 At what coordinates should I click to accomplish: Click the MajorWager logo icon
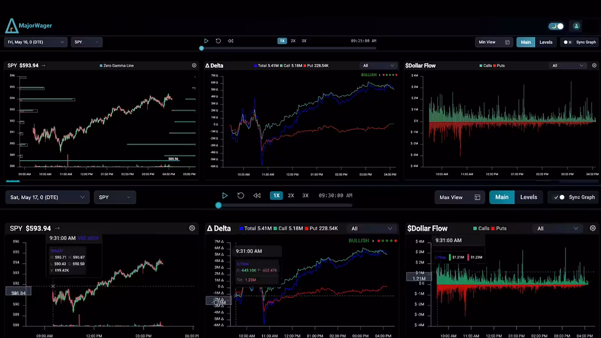(x=12, y=26)
